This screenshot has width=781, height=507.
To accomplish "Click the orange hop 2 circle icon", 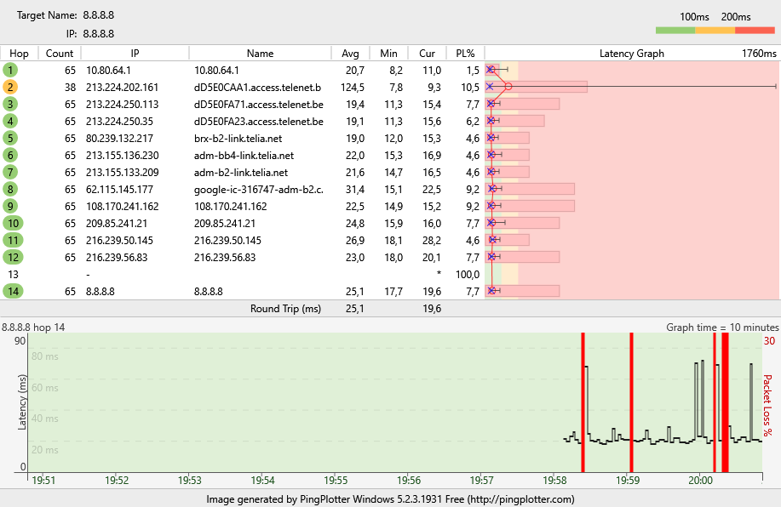I will click(10, 87).
